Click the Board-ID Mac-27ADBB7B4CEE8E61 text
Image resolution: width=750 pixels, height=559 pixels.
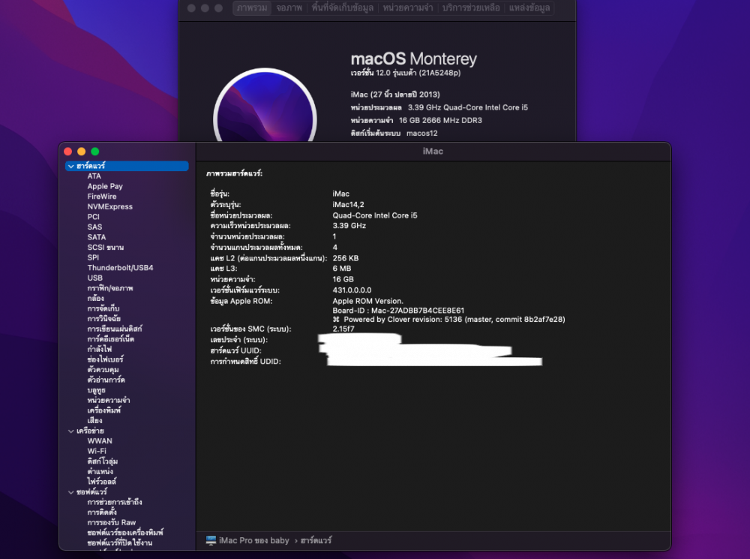[x=398, y=310]
